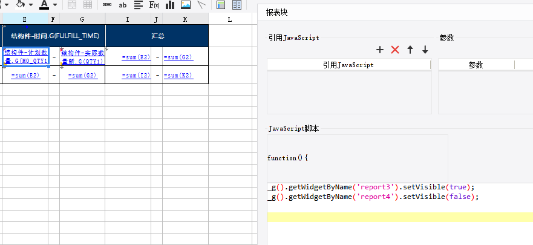Select the =sum(K2) cell
533x245 pixels.
[185, 75]
